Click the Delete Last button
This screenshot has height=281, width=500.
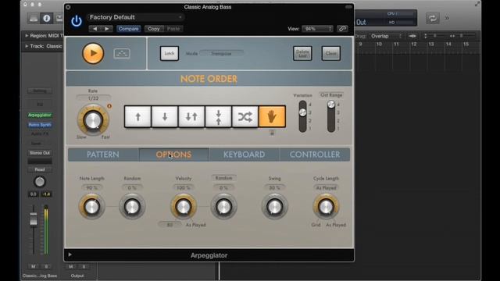pyautogui.click(x=302, y=53)
